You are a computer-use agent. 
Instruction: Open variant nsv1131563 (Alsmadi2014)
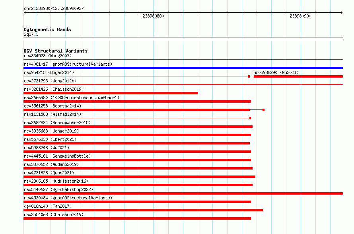53,114
